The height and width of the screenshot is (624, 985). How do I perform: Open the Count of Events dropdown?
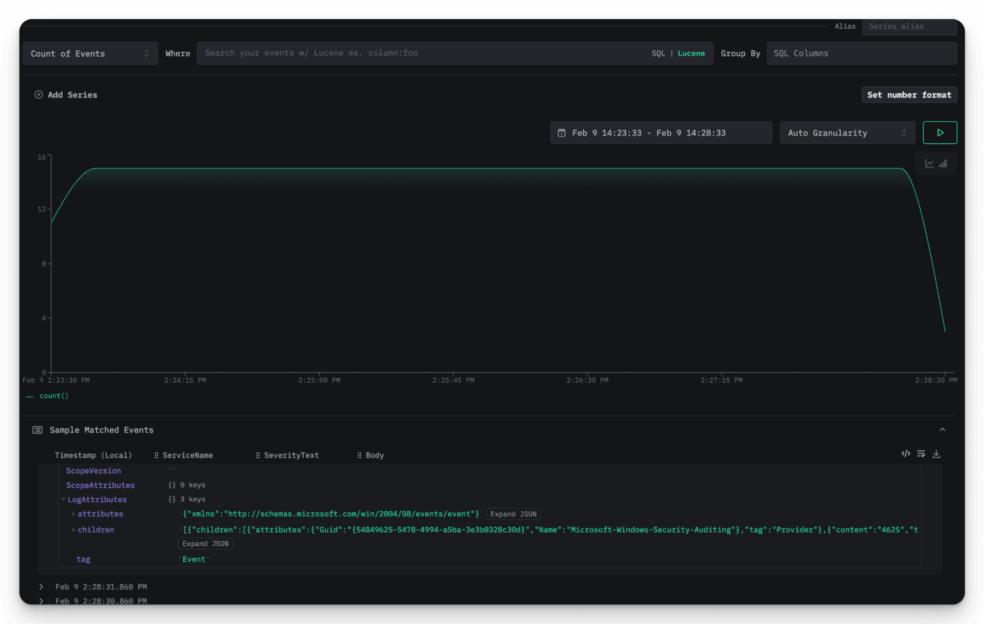point(90,53)
